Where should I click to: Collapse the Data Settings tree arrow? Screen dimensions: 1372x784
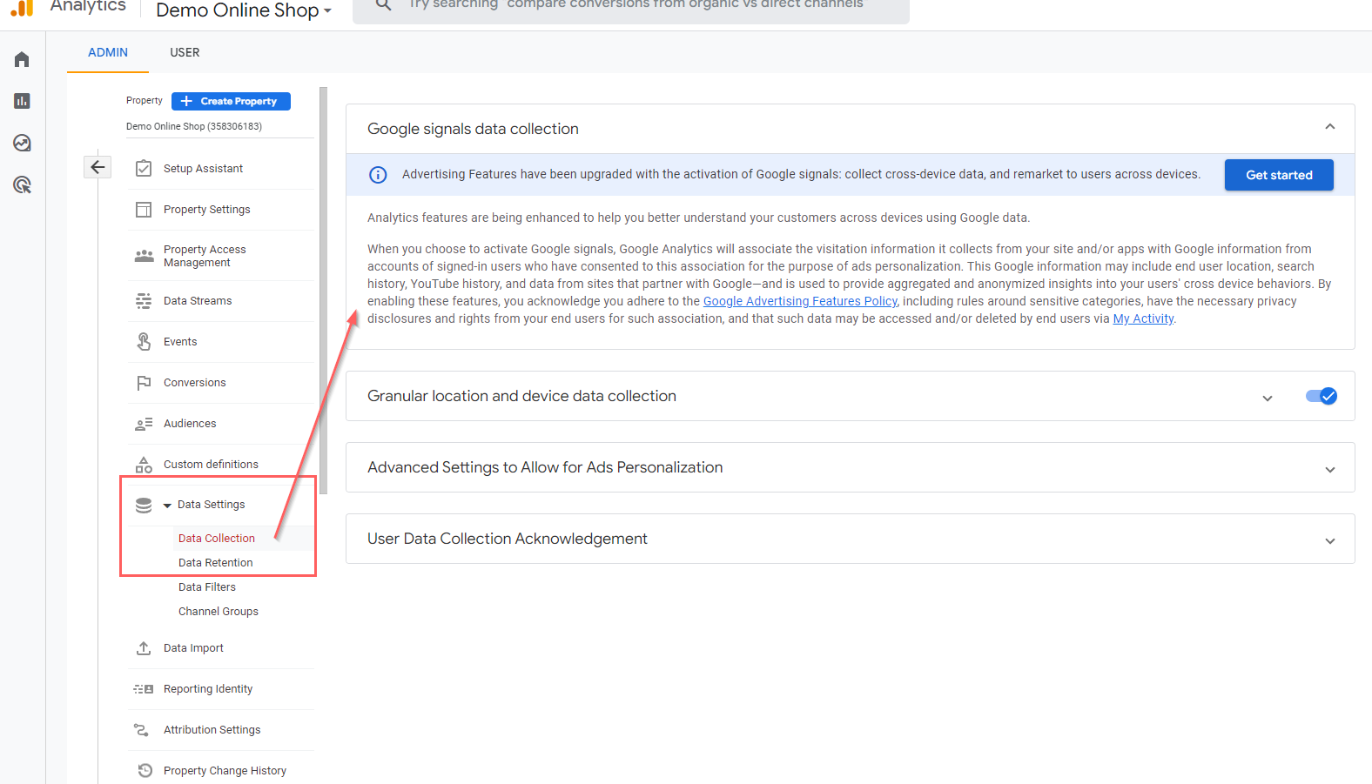tap(167, 506)
